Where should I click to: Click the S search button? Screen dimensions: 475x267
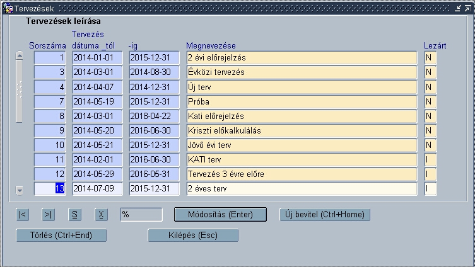pyautogui.click(x=74, y=214)
